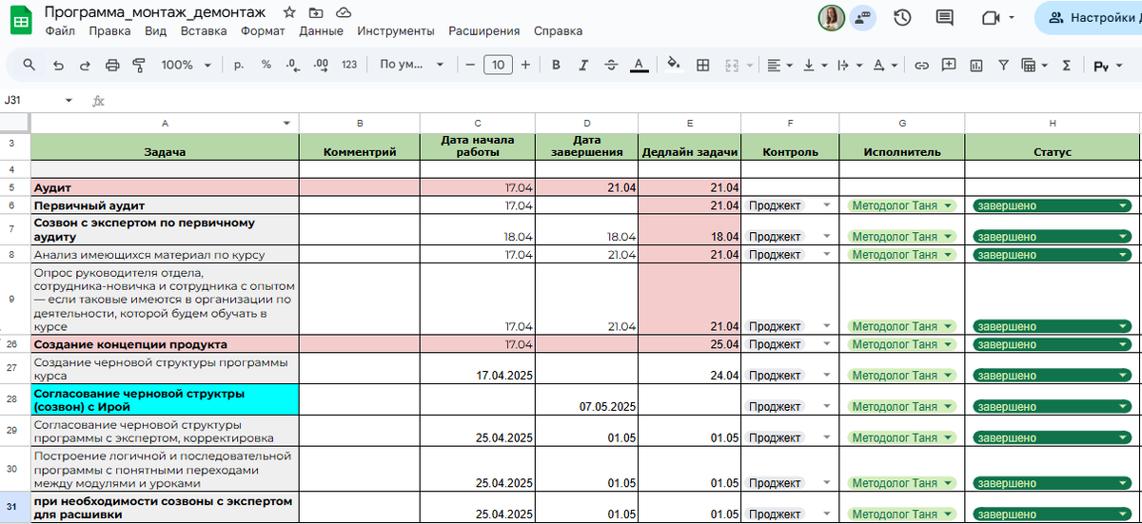
Task: Redo the last action
Action: tap(85, 65)
